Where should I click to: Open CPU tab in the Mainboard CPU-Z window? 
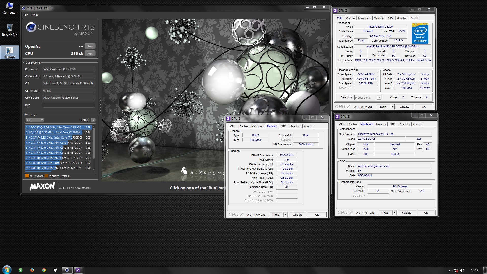342,124
